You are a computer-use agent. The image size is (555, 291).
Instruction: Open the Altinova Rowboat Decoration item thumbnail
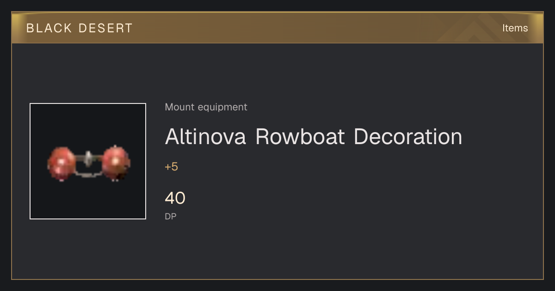point(88,161)
